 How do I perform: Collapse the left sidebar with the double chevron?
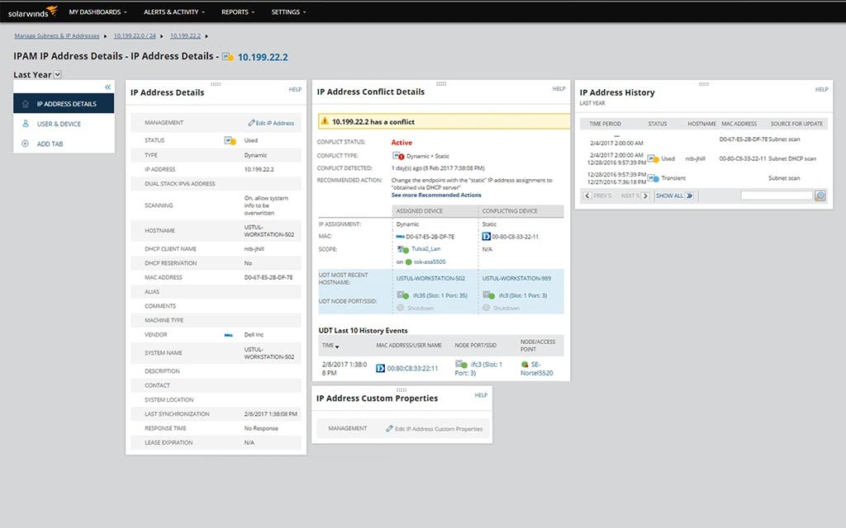click(x=108, y=86)
